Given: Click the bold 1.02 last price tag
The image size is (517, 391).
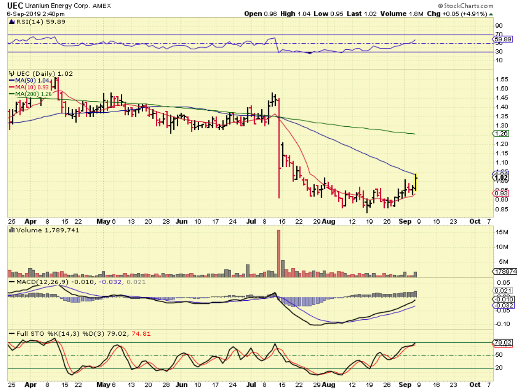Looking at the screenshot, I should (x=501, y=177).
